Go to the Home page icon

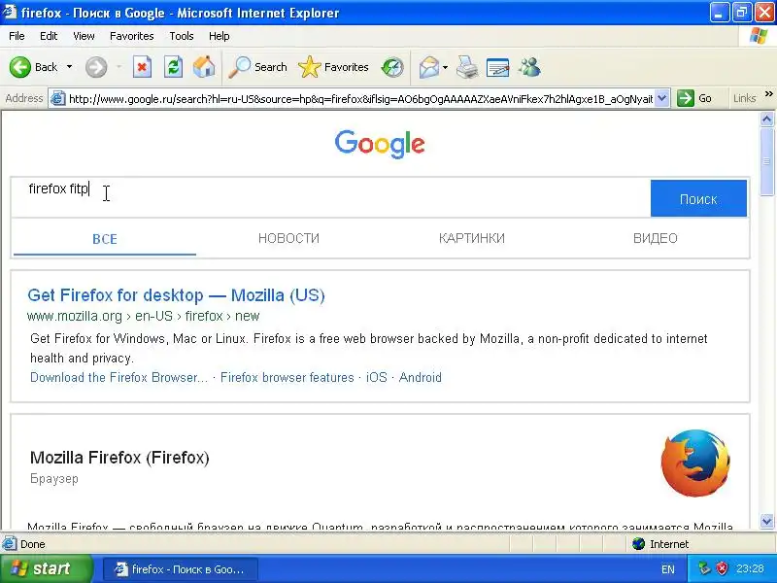tap(204, 67)
